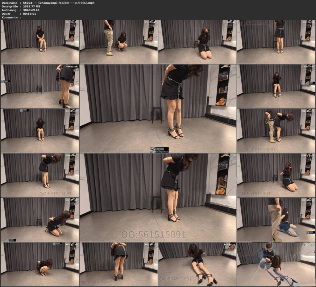Click the Kommentar label
This screenshot has width=316, height=287.
coord(10,17)
